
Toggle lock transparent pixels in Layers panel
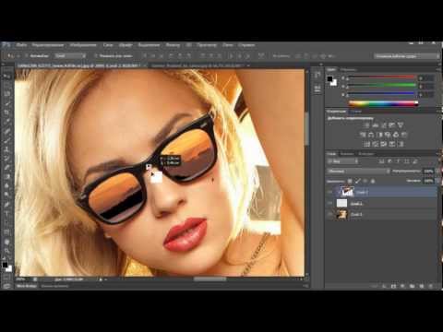[x=350, y=181]
